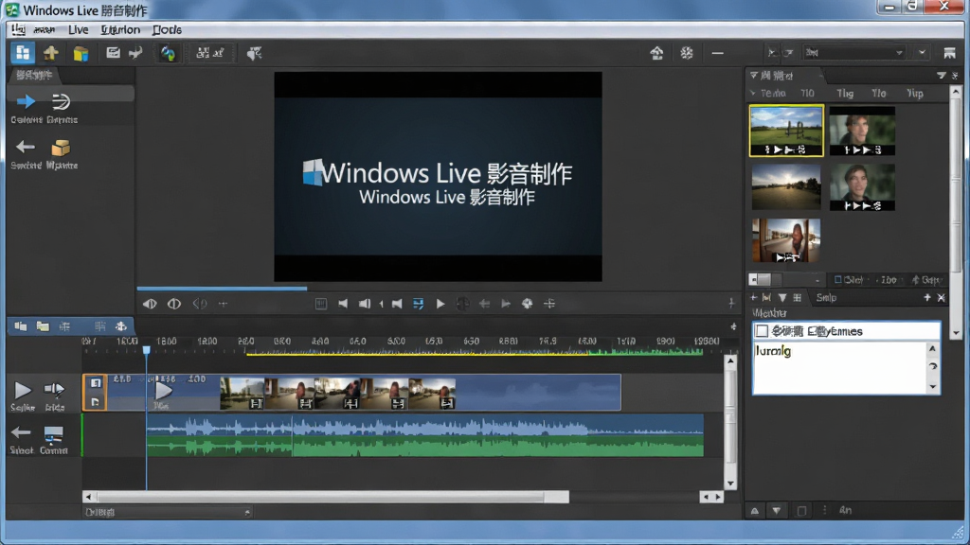Select the Chinese-labeled tab in the left panel
970x545 pixels.
pyautogui.click(x=34, y=76)
